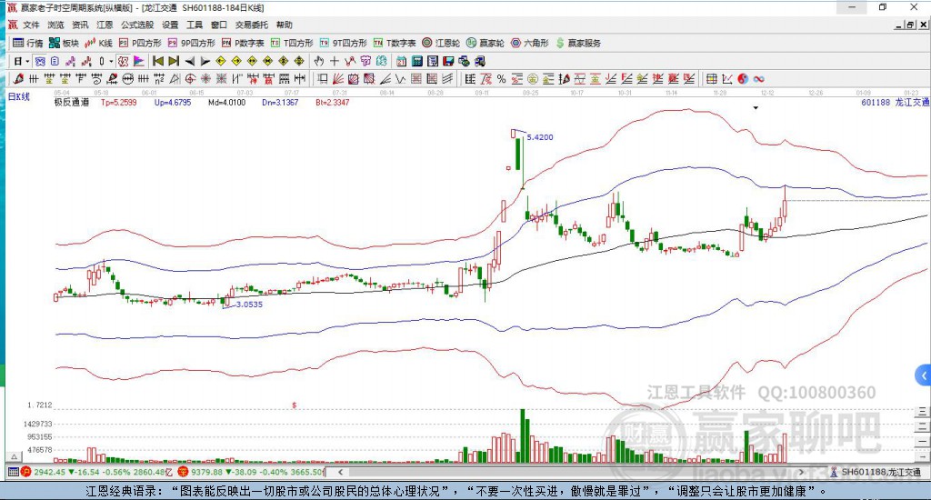Open the 9P四方形 tool
Image resolution: width=931 pixels, height=500 pixels.
pyautogui.click(x=191, y=43)
